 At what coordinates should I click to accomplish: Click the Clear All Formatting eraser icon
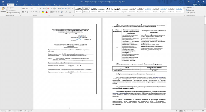click(48, 9)
